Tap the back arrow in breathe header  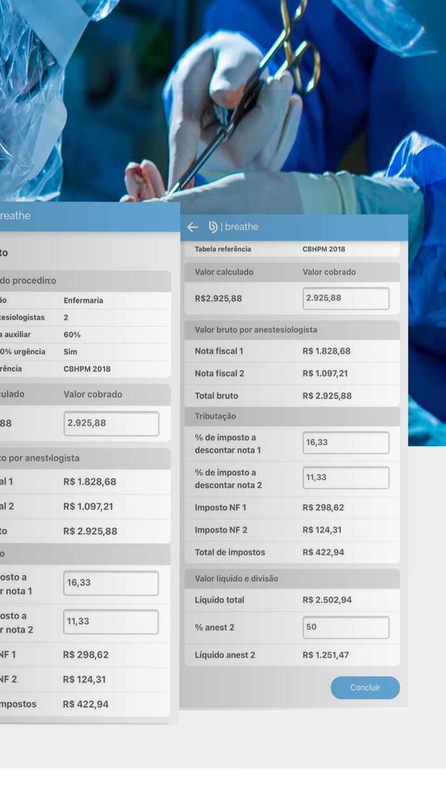coord(192,227)
